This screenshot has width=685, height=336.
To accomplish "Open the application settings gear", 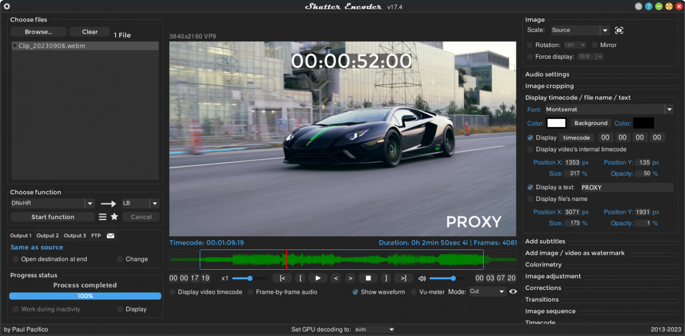I will 7,6.
